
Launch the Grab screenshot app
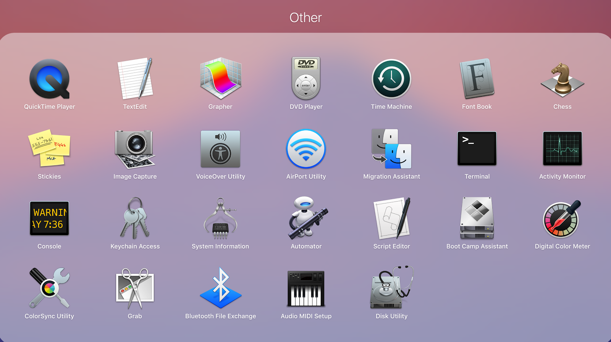(135, 288)
